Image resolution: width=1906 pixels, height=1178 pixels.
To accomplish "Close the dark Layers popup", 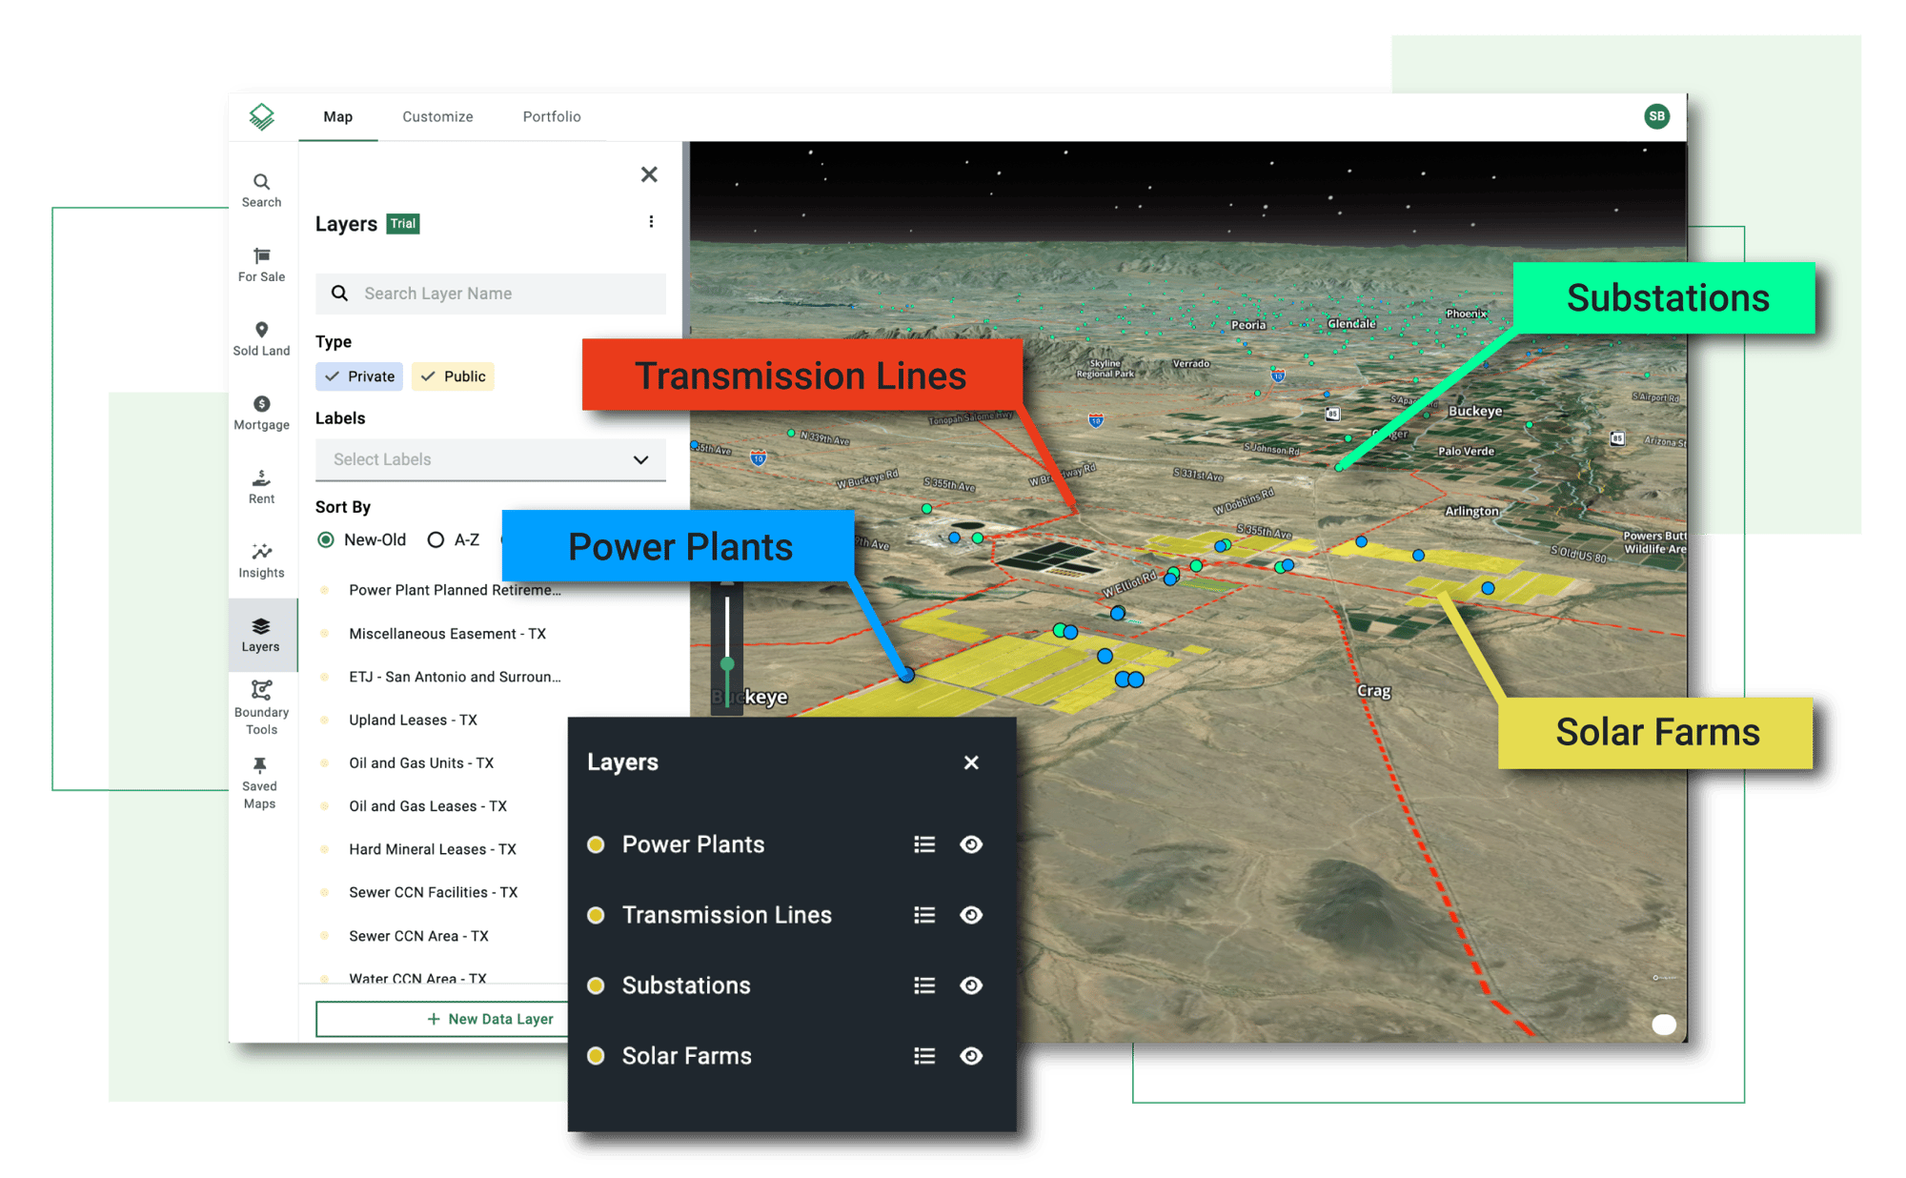I will point(971,762).
